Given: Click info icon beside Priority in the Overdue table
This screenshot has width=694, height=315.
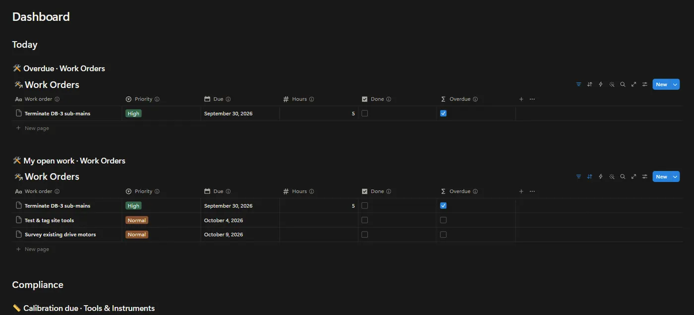Looking at the screenshot, I should pyautogui.click(x=157, y=99).
